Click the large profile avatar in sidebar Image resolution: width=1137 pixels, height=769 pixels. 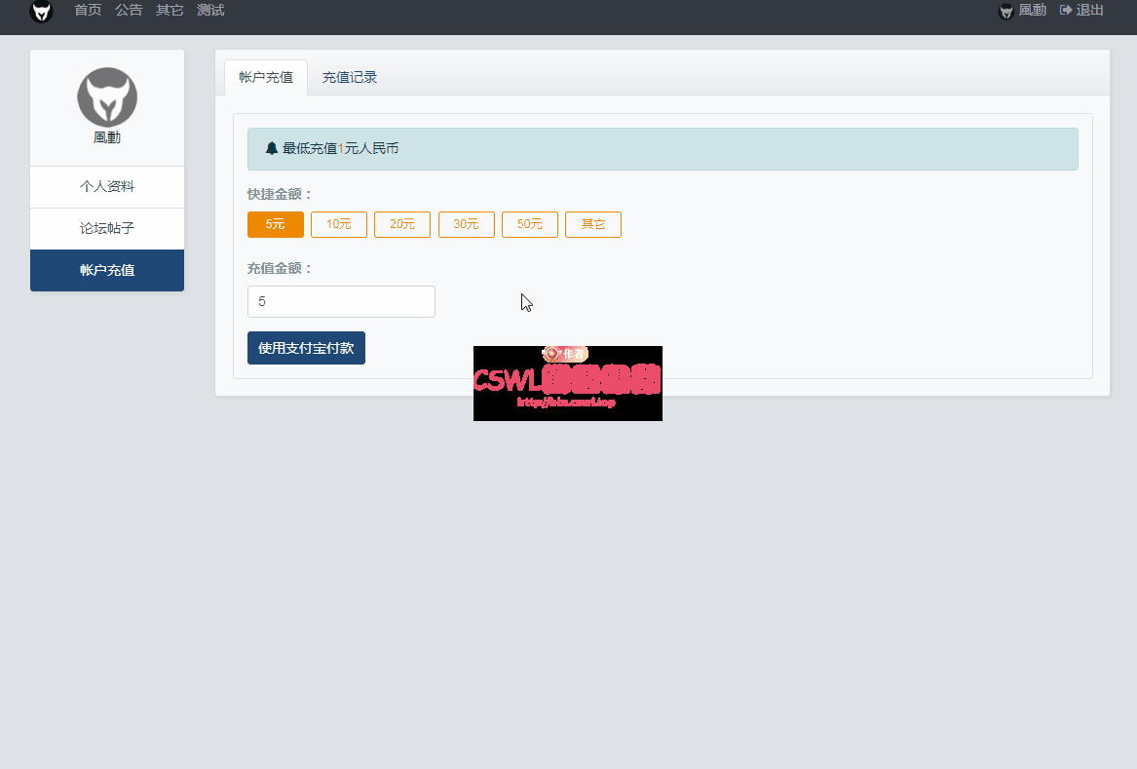click(x=107, y=96)
